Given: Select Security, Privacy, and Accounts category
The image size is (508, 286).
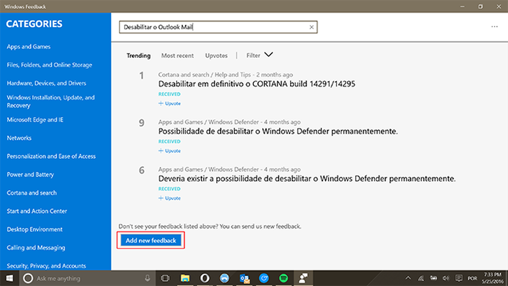Looking at the screenshot, I should tap(46, 266).
